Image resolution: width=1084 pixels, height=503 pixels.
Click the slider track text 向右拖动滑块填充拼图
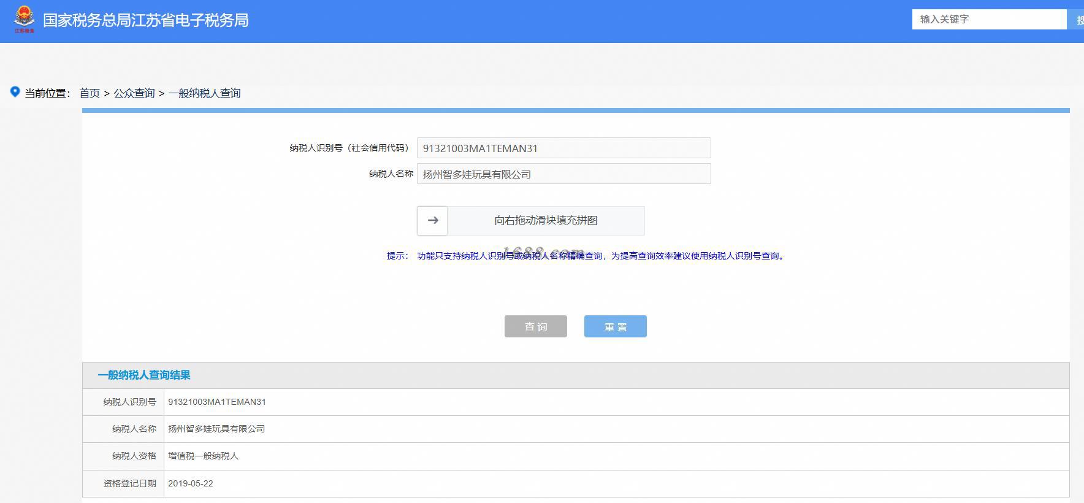pos(546,220)
